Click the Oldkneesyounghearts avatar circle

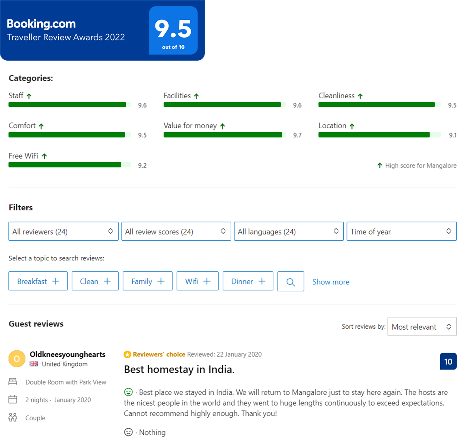pyautogui.click(x=17, y=359)
